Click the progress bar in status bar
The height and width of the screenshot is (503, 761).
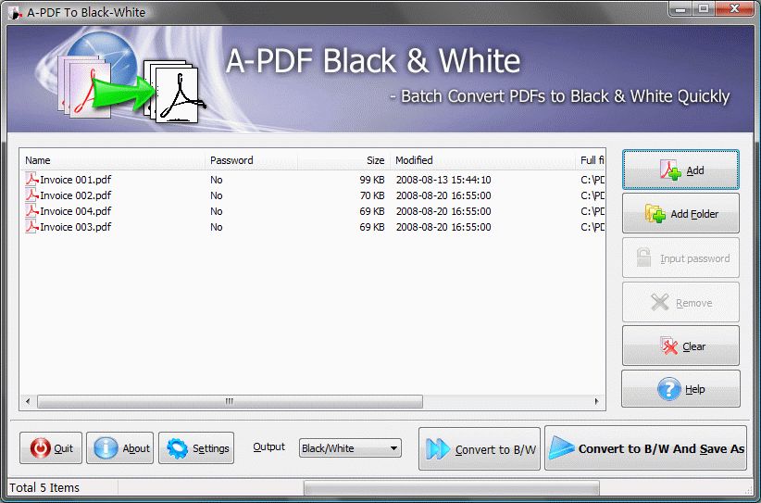452,487
